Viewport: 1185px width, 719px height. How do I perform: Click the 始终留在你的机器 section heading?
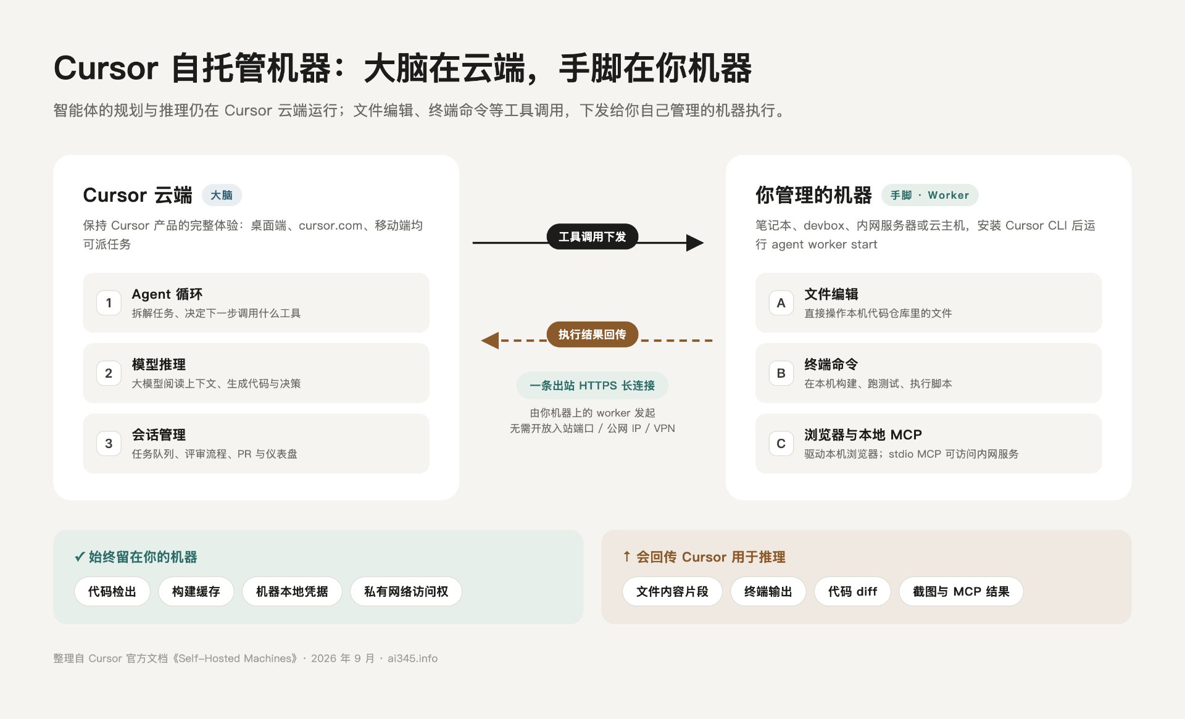tap(136, 557)
